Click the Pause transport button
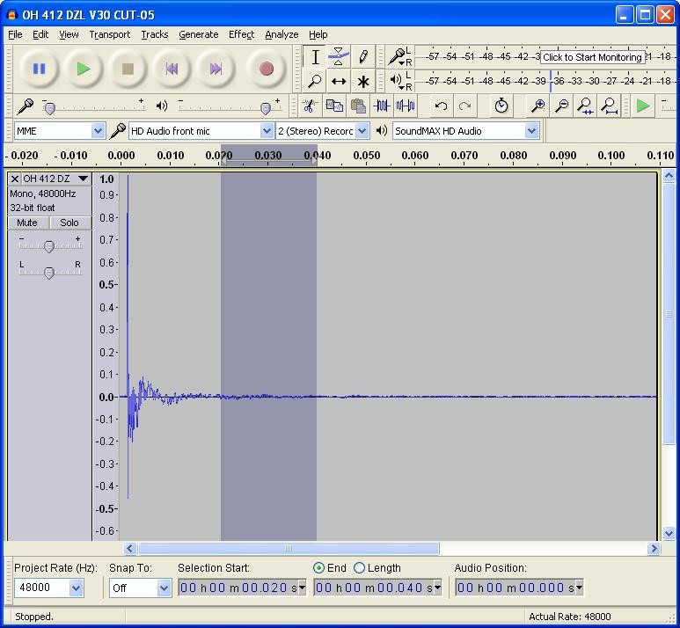The height and width of the screenshot is (628, 680). pyautogui.click(x=40, y=69)
